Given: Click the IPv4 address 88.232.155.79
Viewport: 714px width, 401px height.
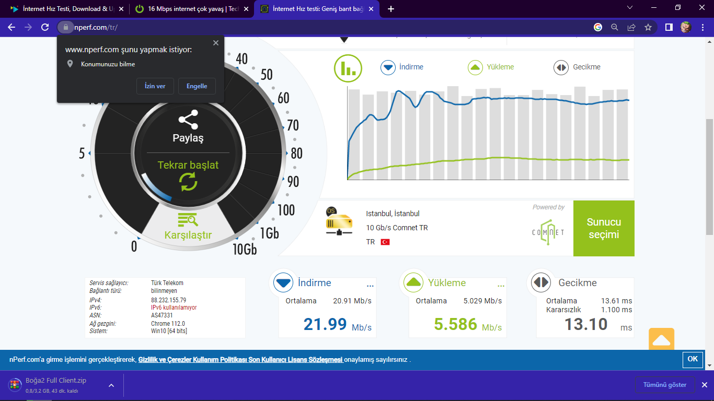Looking at the screenshot, I should pos(168,300).
